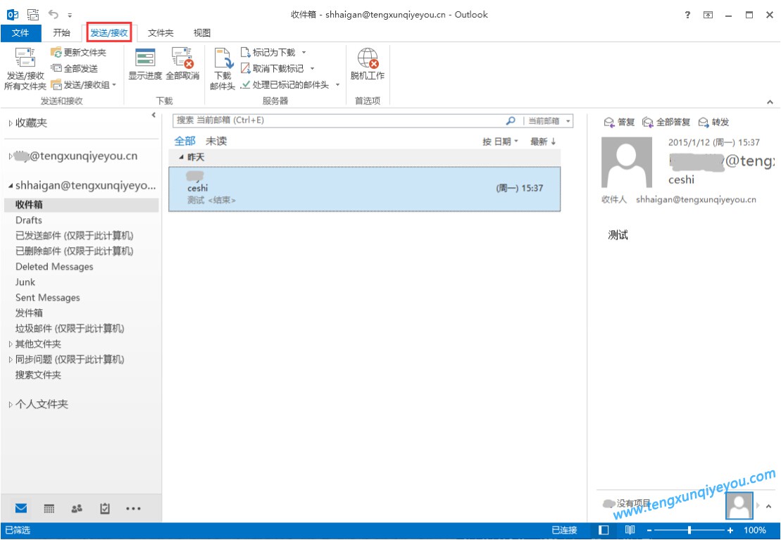Image resolution: width=781 pixels, height=540 pixels.
Task: Open Customize Quick Access Toolbar dropdown
Action: point(70,15)
